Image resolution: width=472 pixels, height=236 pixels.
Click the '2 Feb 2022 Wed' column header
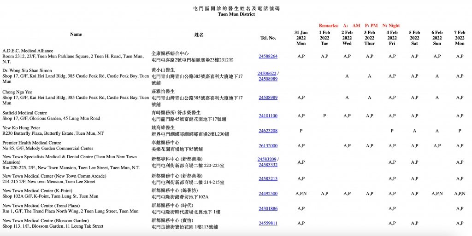pos(347,38)
